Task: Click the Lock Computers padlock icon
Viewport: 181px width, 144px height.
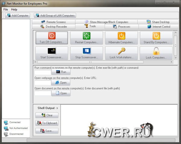Action: [156, 51]
